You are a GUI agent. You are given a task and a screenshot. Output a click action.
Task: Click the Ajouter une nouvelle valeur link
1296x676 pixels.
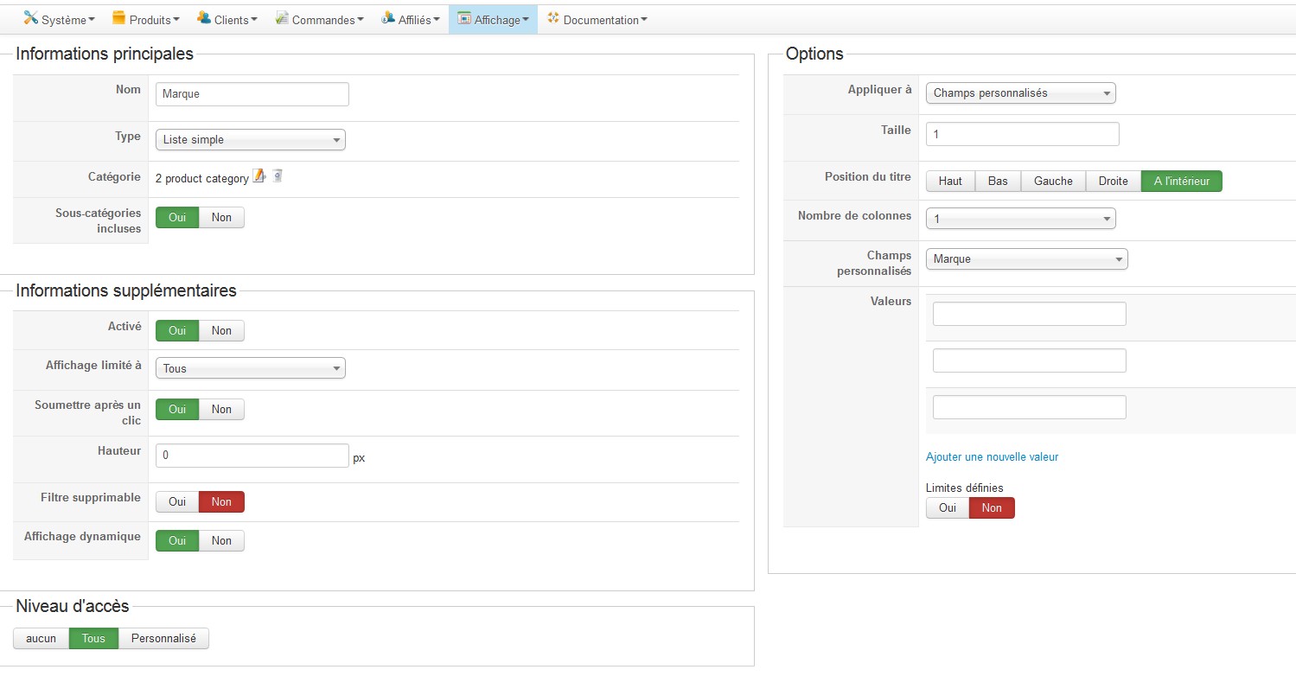pos(992,456)
